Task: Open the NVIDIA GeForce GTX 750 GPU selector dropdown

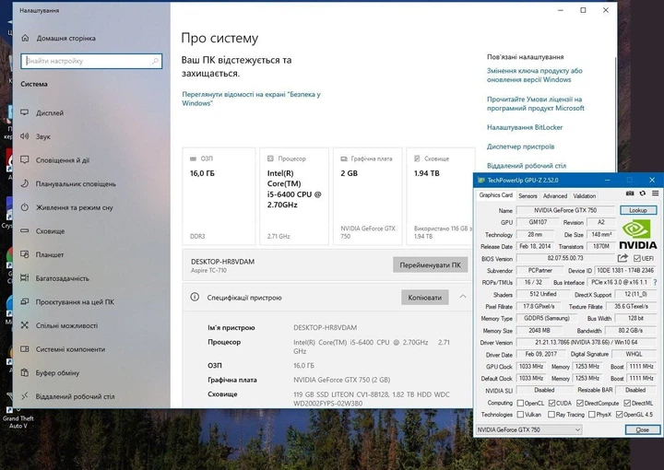Action: [x=528, y=429]
